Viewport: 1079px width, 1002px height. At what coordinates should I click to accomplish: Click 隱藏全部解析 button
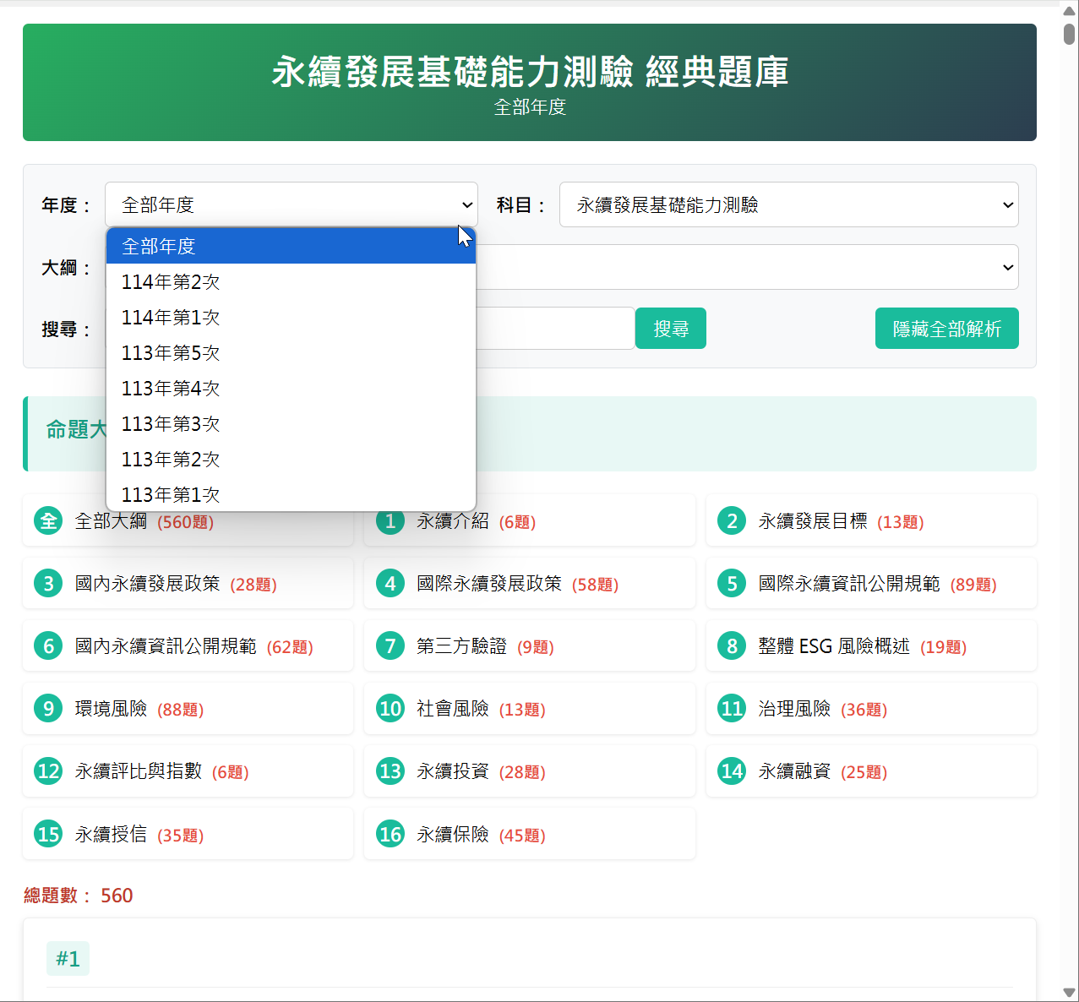click(x=946, y=329)
